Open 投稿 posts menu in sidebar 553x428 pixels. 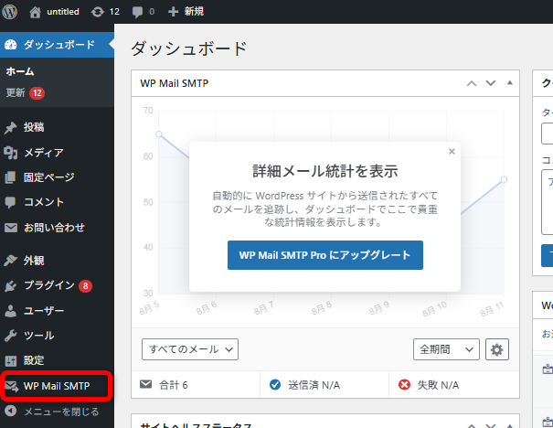[x=34, y=127]
